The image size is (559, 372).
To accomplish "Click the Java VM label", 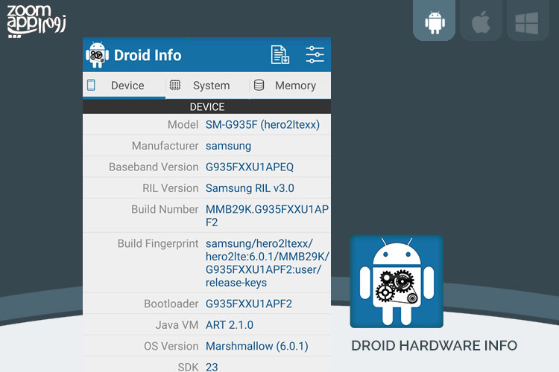I will (177, 325).
